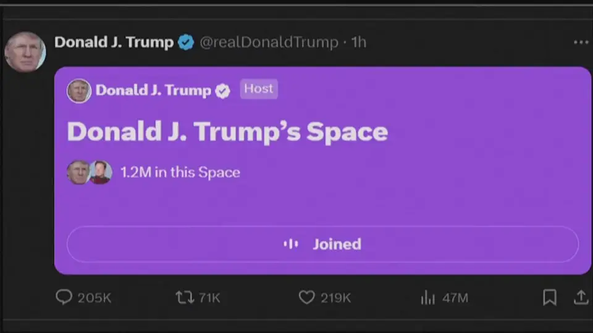The image size is (593, 333).
Task: Like the post with the heart icon
Action: coord(306,297)
